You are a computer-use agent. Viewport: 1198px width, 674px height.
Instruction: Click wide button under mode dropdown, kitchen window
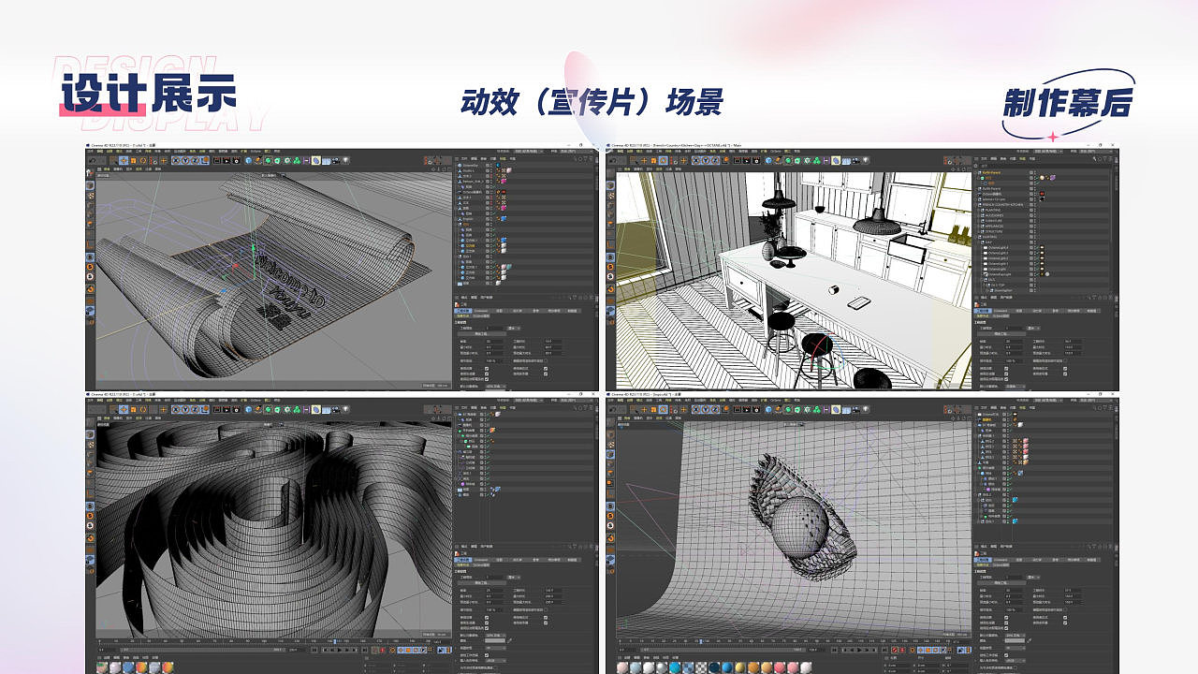coord(1001,334)
